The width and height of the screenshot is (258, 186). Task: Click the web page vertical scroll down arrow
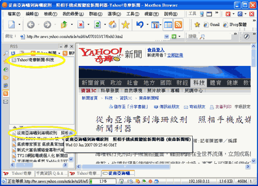pyautogui.click(x=254, y=161)
